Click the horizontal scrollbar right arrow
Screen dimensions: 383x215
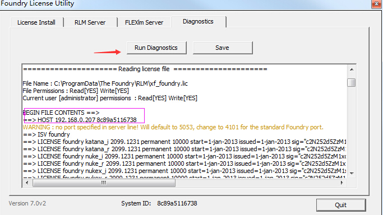tap(342, 183)
